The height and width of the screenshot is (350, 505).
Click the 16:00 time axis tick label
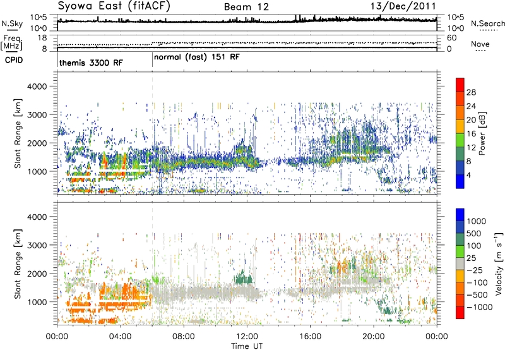[310, 337]
